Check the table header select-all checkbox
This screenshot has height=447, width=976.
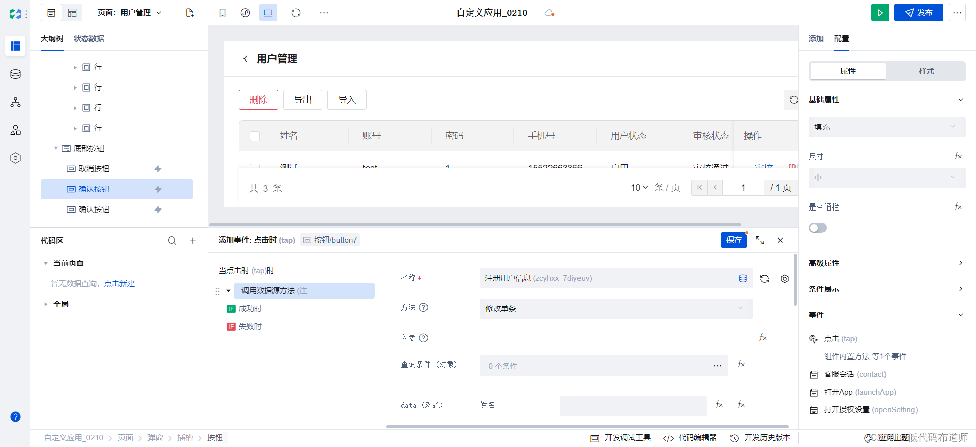(x=255, y=136)
